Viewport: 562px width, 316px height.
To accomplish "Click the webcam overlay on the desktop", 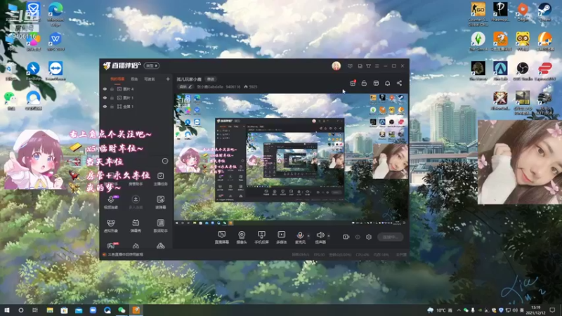I will (520, 162).
